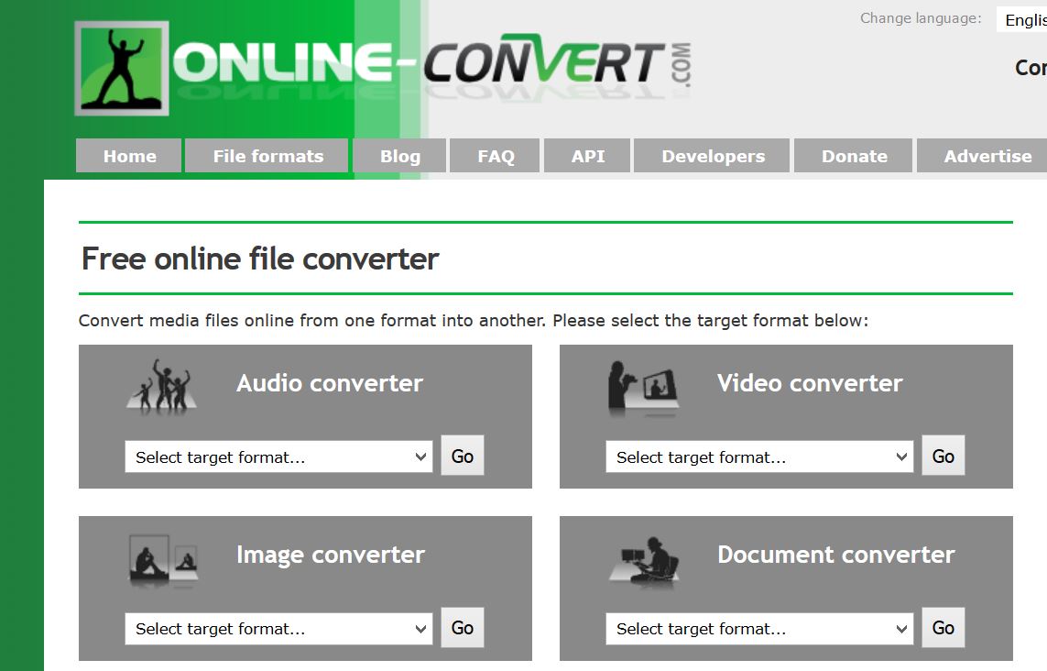Expand the Document converter target format dropdown
This screenshot has width=1047, height=671.
tap(759, 628)
